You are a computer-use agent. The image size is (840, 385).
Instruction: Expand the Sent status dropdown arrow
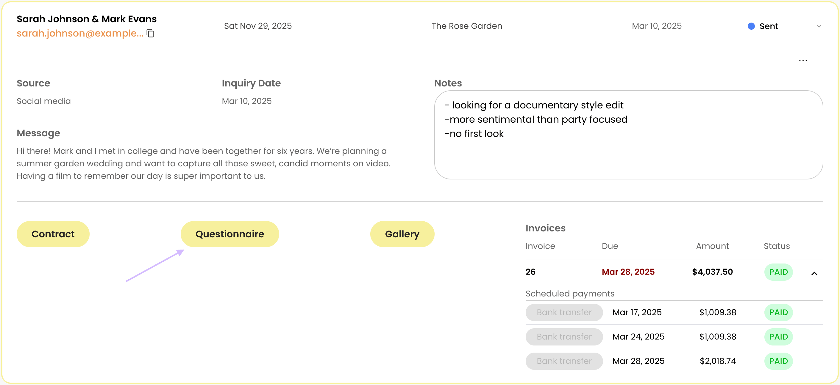coord(819,26)
